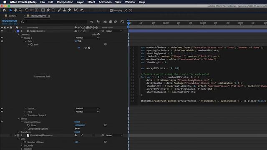This screenshot has width=267, height=150.
Task: Toggle the Snapping checkbox
Action: [111, 10]
